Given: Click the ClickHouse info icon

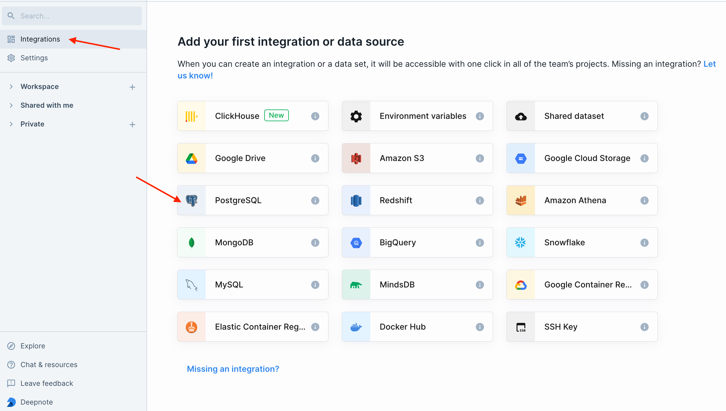Looking at the screenshot, I should (315, 116).
